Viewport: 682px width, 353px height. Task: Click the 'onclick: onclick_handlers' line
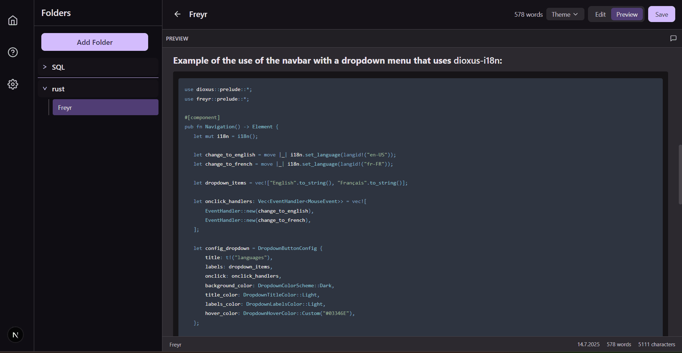click(x=243, y=276)
